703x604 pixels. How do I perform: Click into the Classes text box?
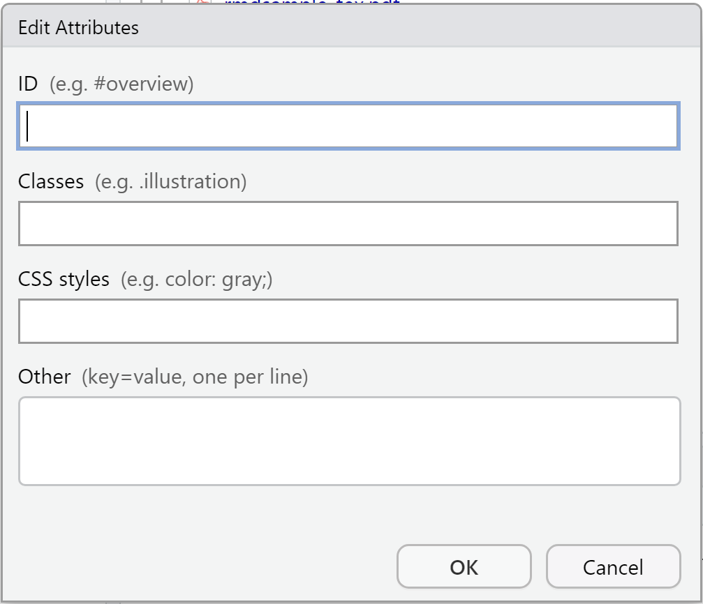coord(348,224)
